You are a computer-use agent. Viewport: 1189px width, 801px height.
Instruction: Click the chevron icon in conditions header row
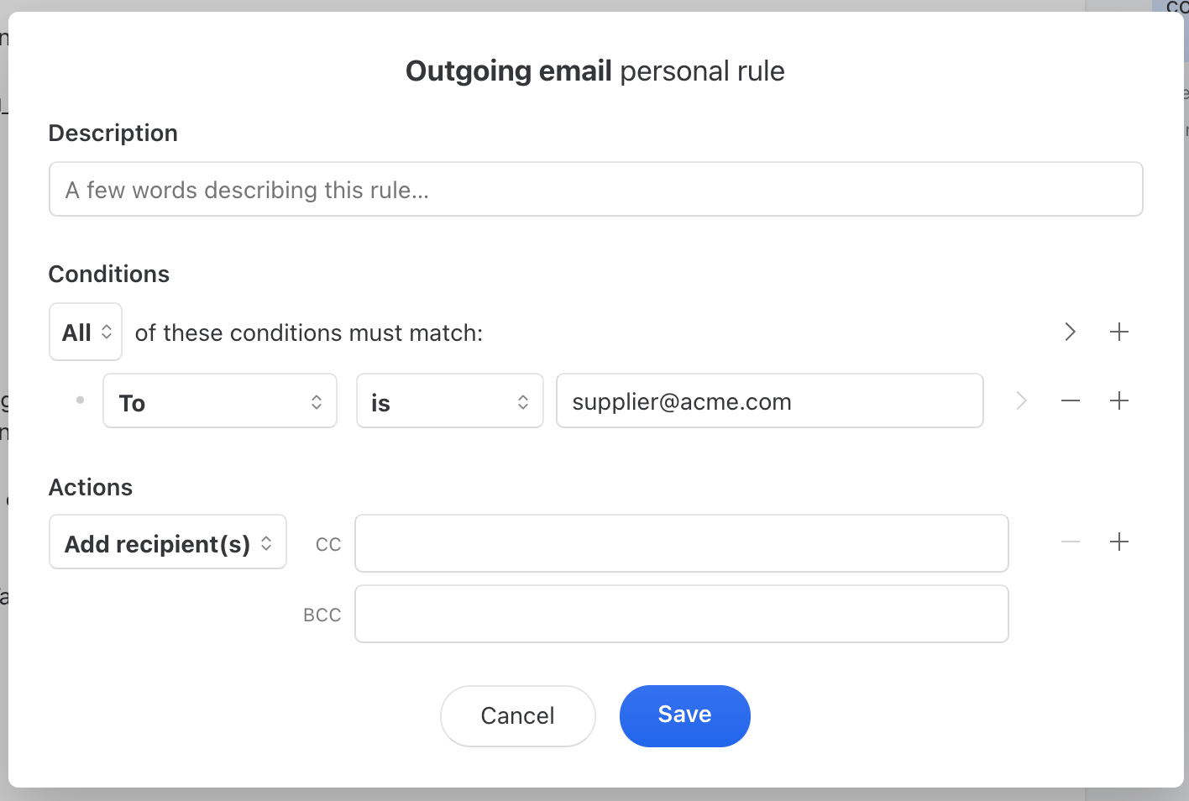click(x=1070, y=332)
